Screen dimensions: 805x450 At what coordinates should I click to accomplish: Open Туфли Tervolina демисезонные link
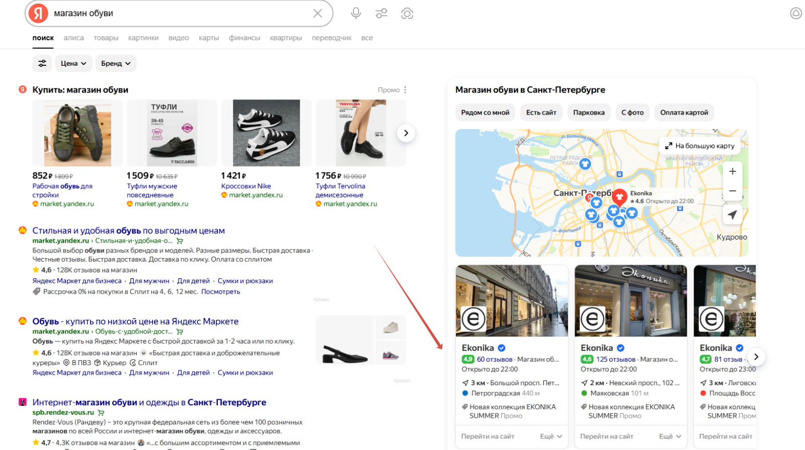(341, 190)
